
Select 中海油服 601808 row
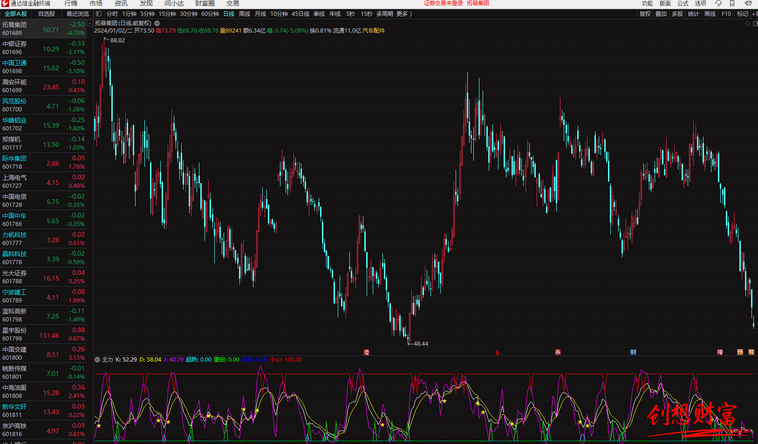[43, 391]
